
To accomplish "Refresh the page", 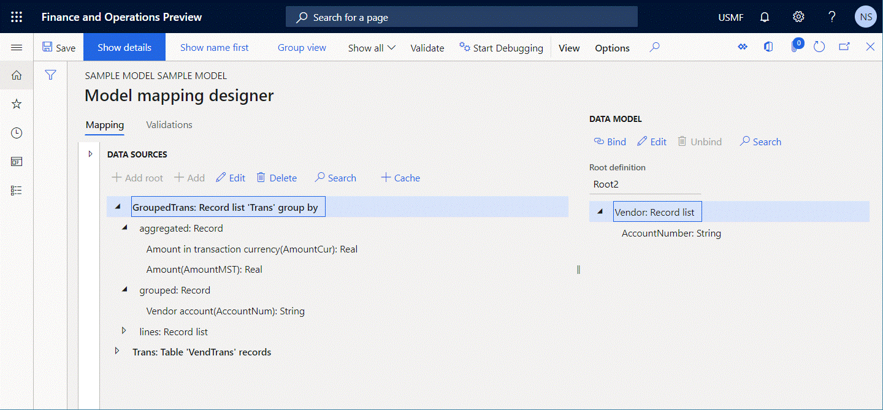I will tap(819, 47).
